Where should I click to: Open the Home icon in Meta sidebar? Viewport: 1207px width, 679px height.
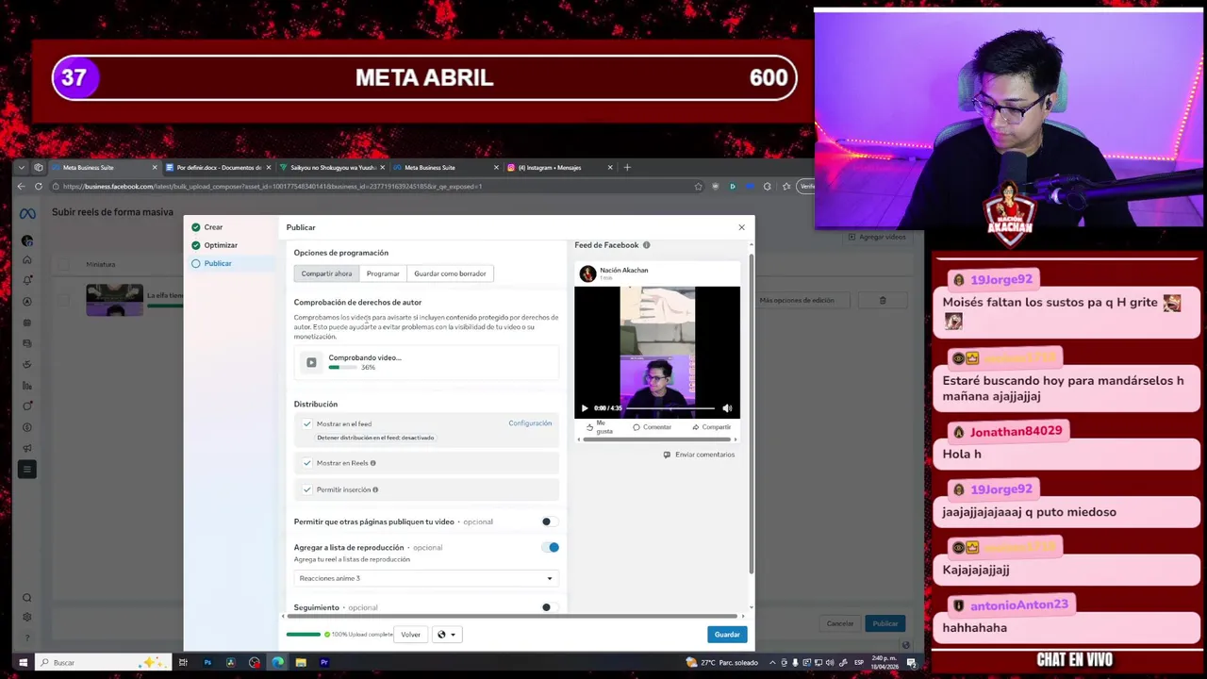click(x=27, y=259)
